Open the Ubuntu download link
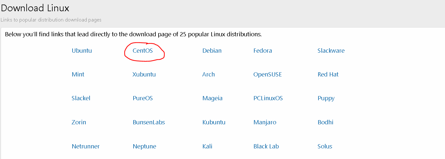 tap(82, 50)
